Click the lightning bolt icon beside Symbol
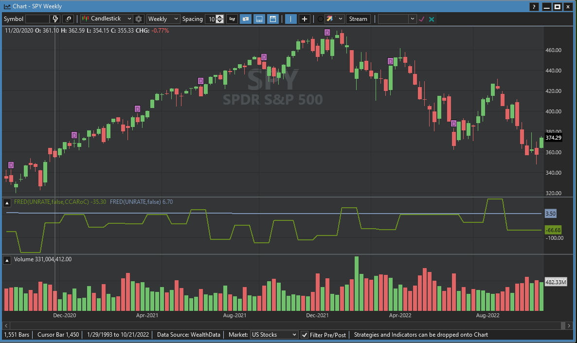The height and width of the screenshot is (343, 577). 55,19
